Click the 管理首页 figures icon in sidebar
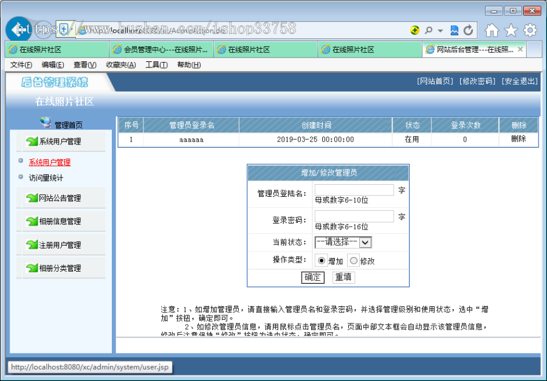The height and width of the screenshot is (381, 547). tap(46, 122)
